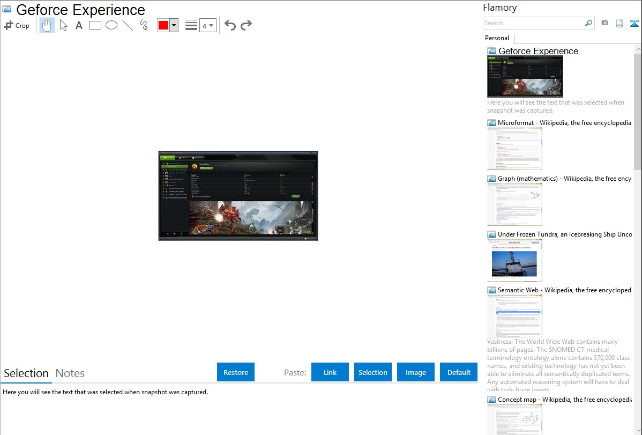Select the arrow pointer tool

[63, 25]
